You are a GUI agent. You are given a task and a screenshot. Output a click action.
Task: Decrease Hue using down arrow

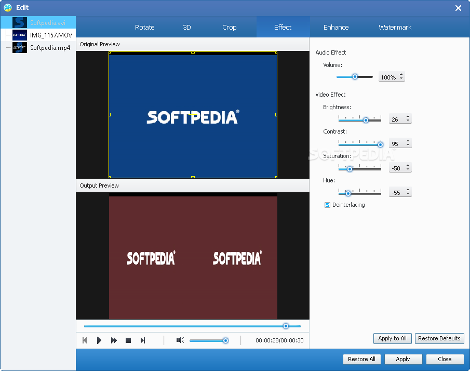pyautogui.click(x=408, y=194)
